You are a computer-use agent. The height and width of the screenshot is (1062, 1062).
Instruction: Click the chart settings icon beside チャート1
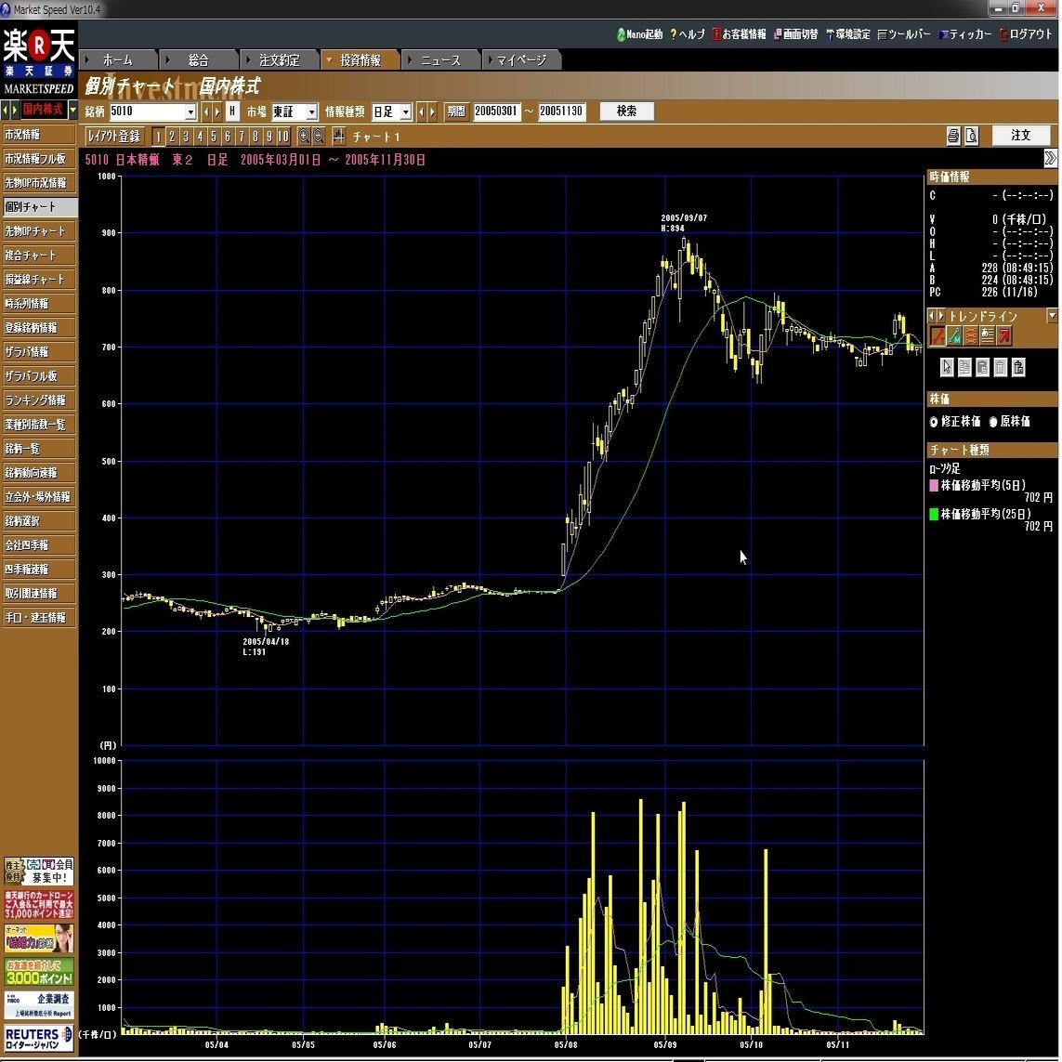338,137
